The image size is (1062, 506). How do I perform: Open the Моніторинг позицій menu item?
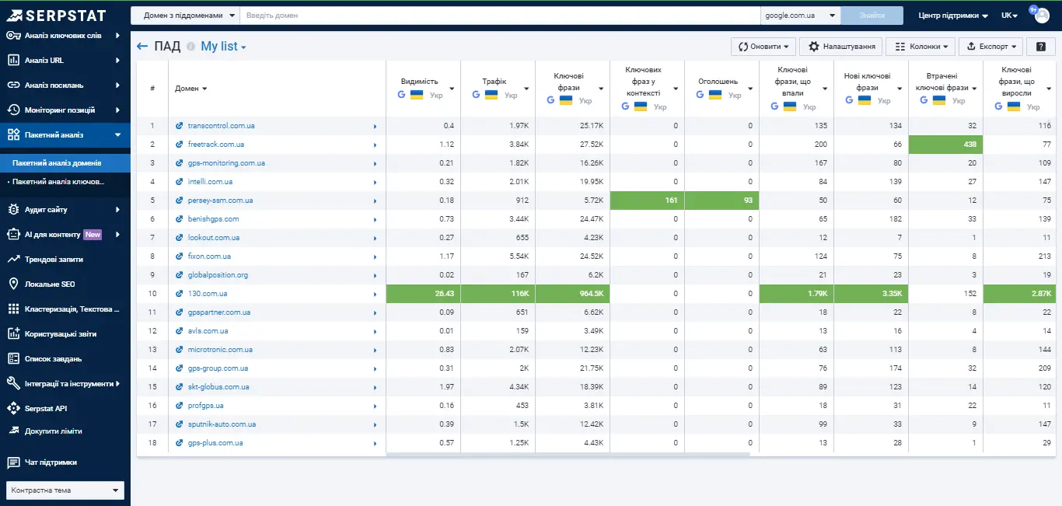pyautogui.click(x=65, y=110)
